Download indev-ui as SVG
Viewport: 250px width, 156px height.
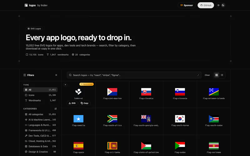(x=72, y=103)
